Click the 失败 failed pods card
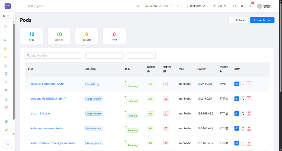This screenshot has height=151, width=282. coord(114,36)
